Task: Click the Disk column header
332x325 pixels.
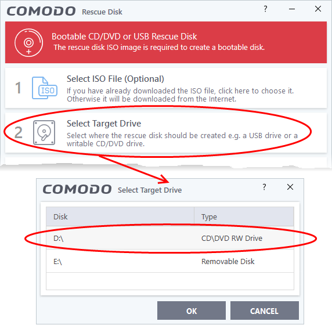Action: 120,216
